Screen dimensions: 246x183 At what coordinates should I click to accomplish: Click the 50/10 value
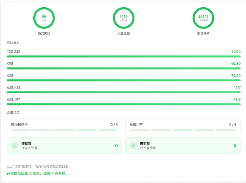pos(236,52)
